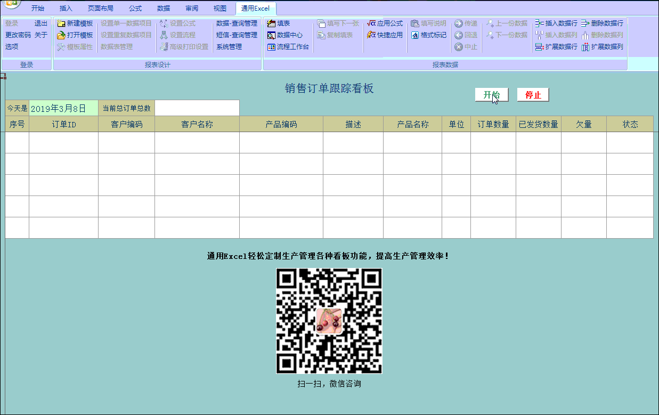
Task: Click 登录 in the login group
Action: (x=12, y=23)
